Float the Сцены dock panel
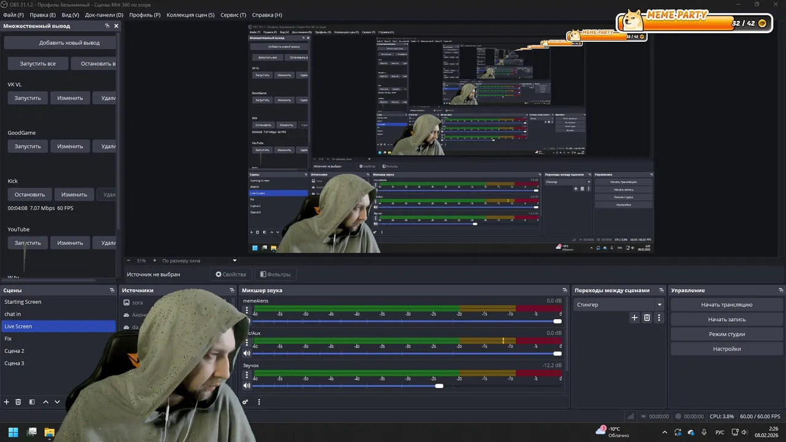This screenshot has height=442, width=786. point(112,290)
